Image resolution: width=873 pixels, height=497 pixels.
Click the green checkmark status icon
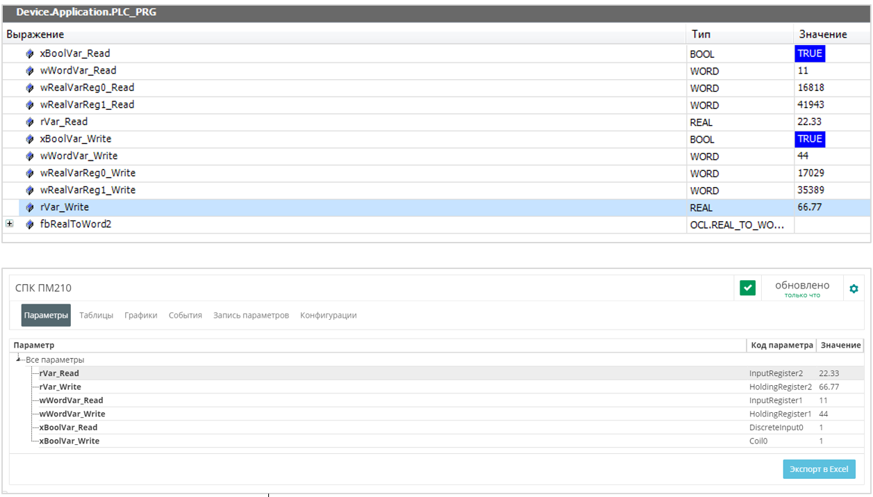click(747, 288)
